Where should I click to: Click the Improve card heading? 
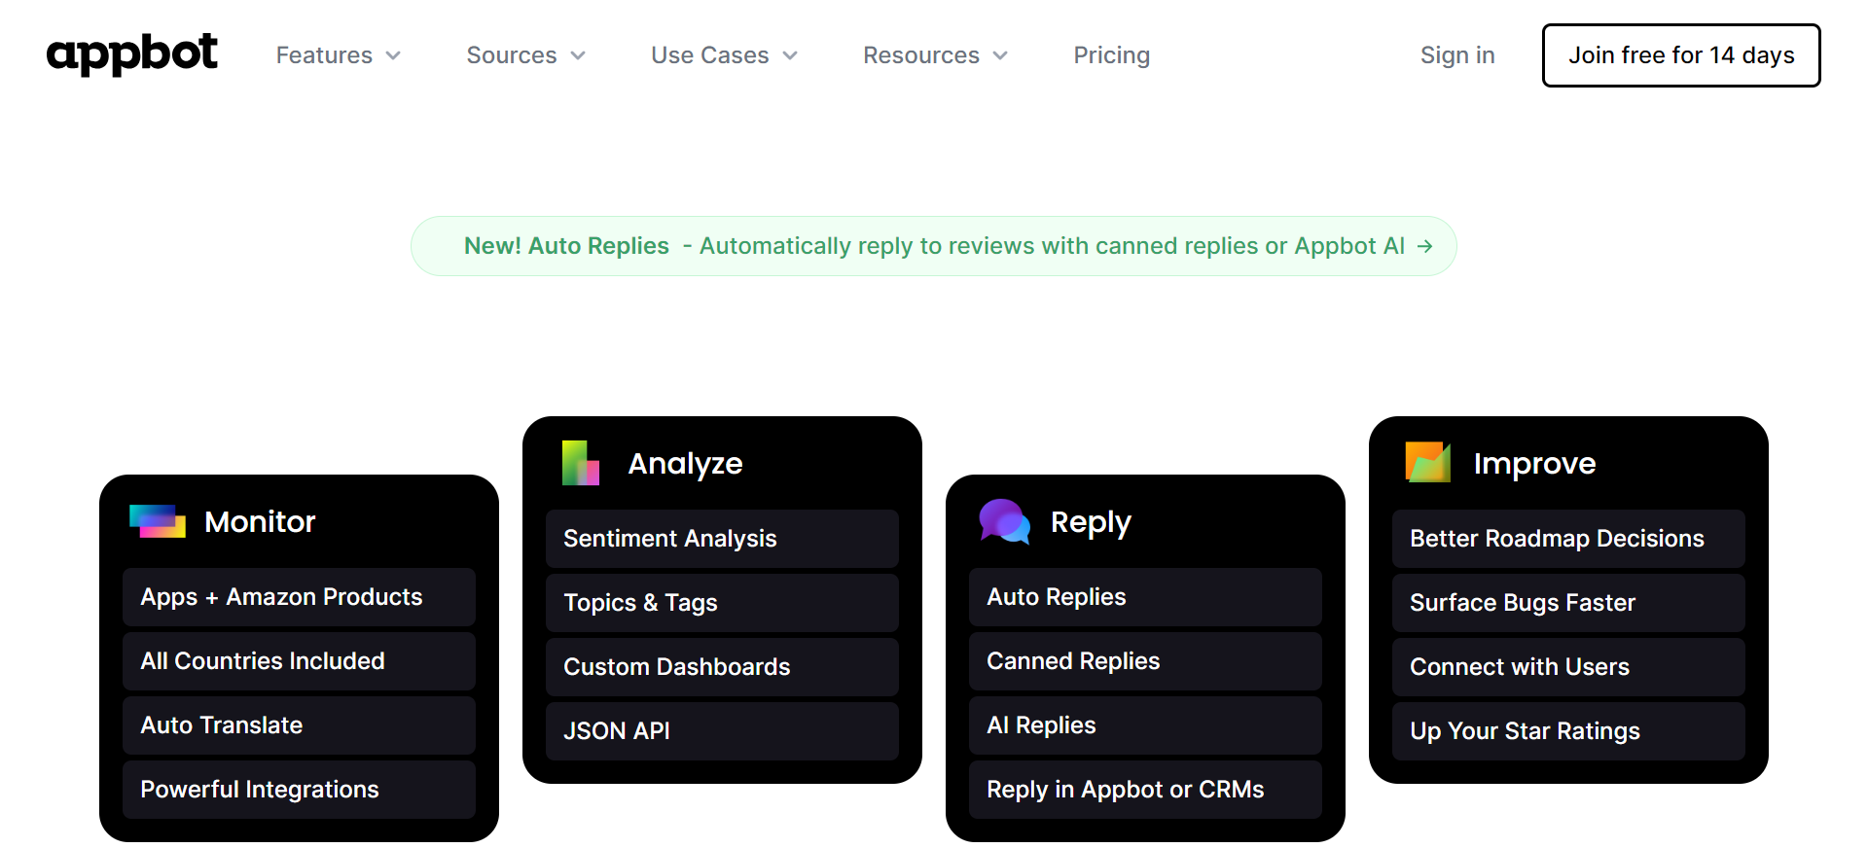click(1534, 464)
